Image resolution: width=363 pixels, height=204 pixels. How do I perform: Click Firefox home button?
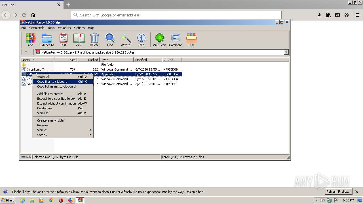[x=33, y=15]
